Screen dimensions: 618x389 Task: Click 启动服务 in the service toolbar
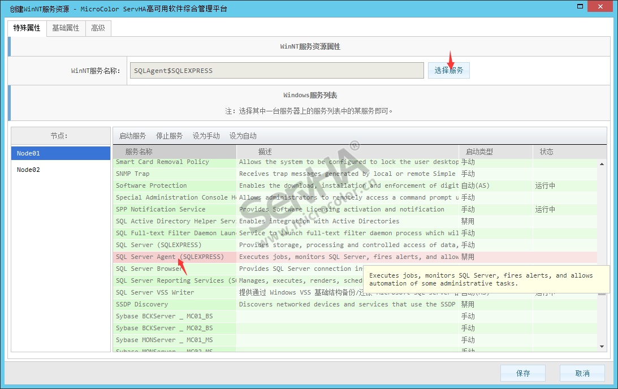tap(132, 136)
